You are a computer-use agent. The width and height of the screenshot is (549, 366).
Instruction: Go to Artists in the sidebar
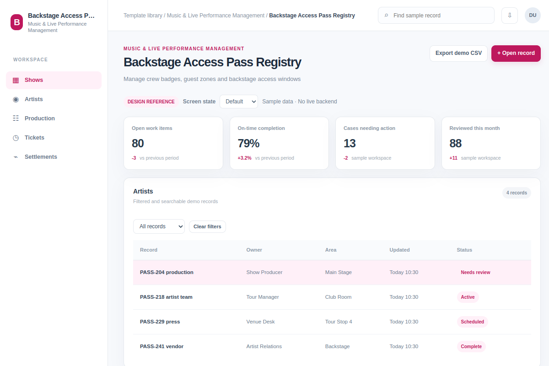54,99
